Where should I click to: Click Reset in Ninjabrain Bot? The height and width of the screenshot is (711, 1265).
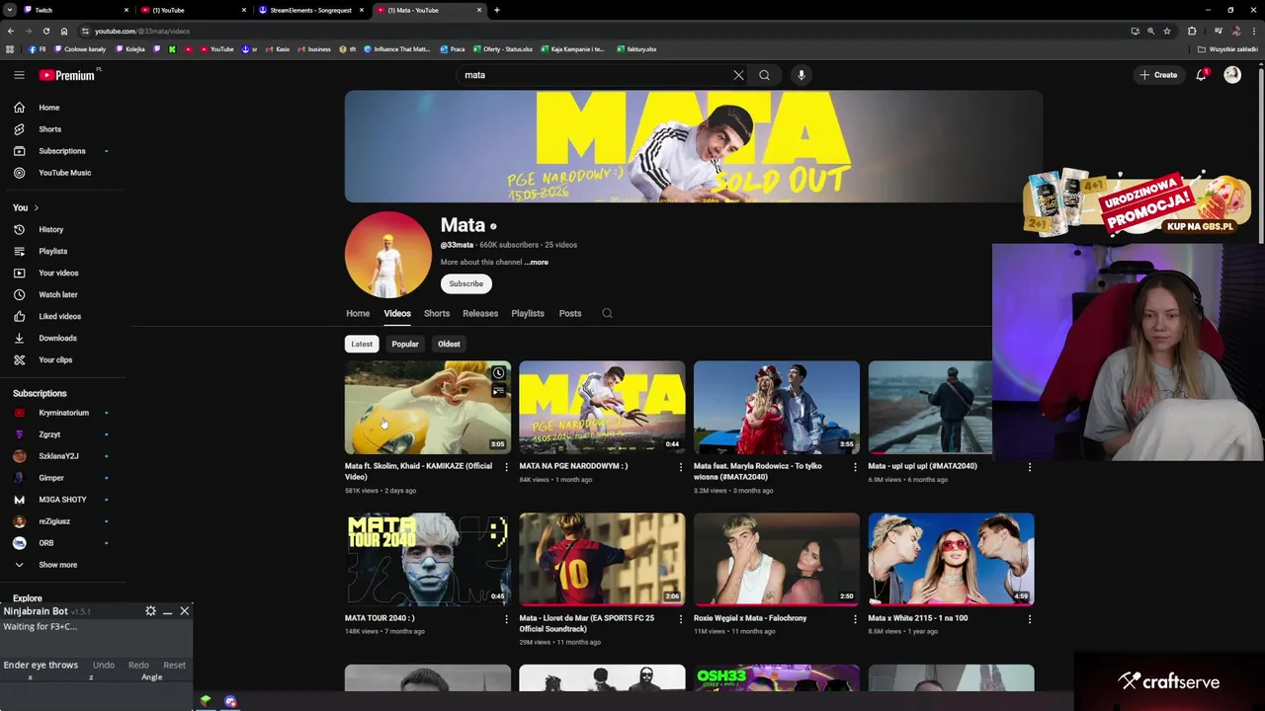(174, 665)
